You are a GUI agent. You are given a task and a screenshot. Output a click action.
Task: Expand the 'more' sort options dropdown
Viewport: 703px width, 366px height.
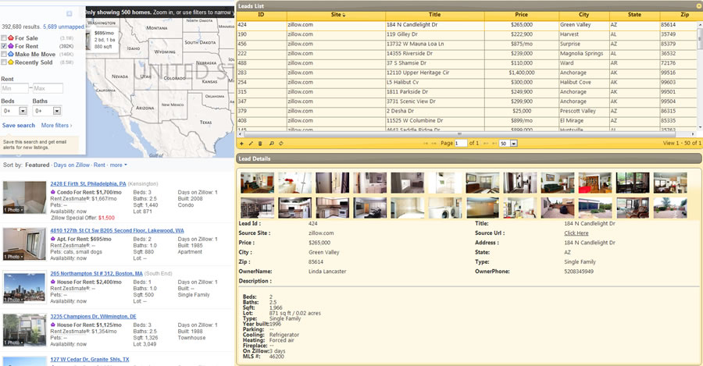point(119,165)
